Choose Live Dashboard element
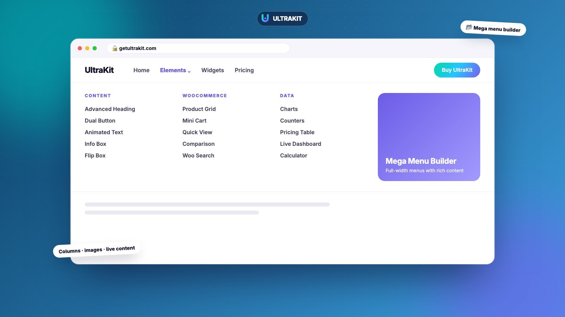 301,144
